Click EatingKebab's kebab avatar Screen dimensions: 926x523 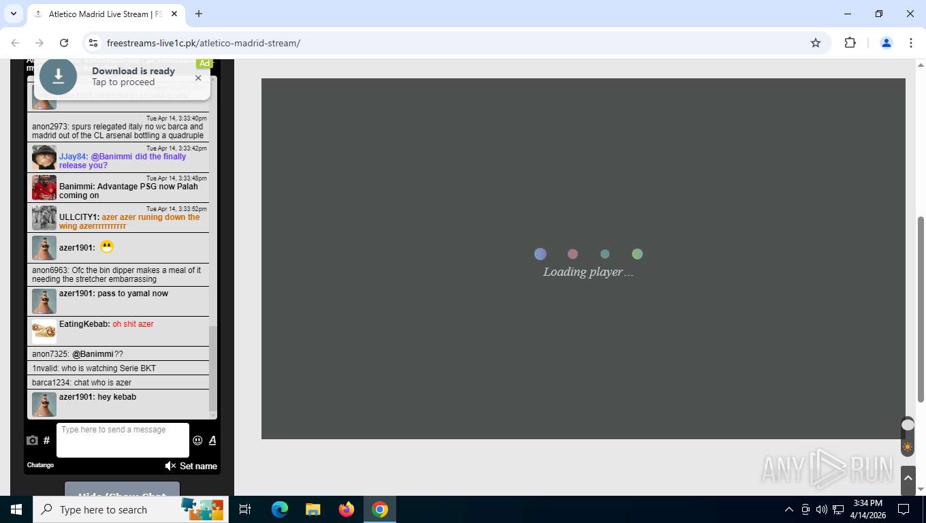(x=44, y=332)
